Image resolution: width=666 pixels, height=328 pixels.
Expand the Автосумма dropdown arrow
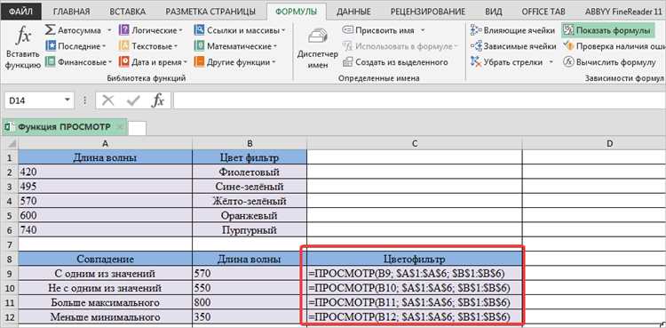pyautogui.click(x=109, y=30)
